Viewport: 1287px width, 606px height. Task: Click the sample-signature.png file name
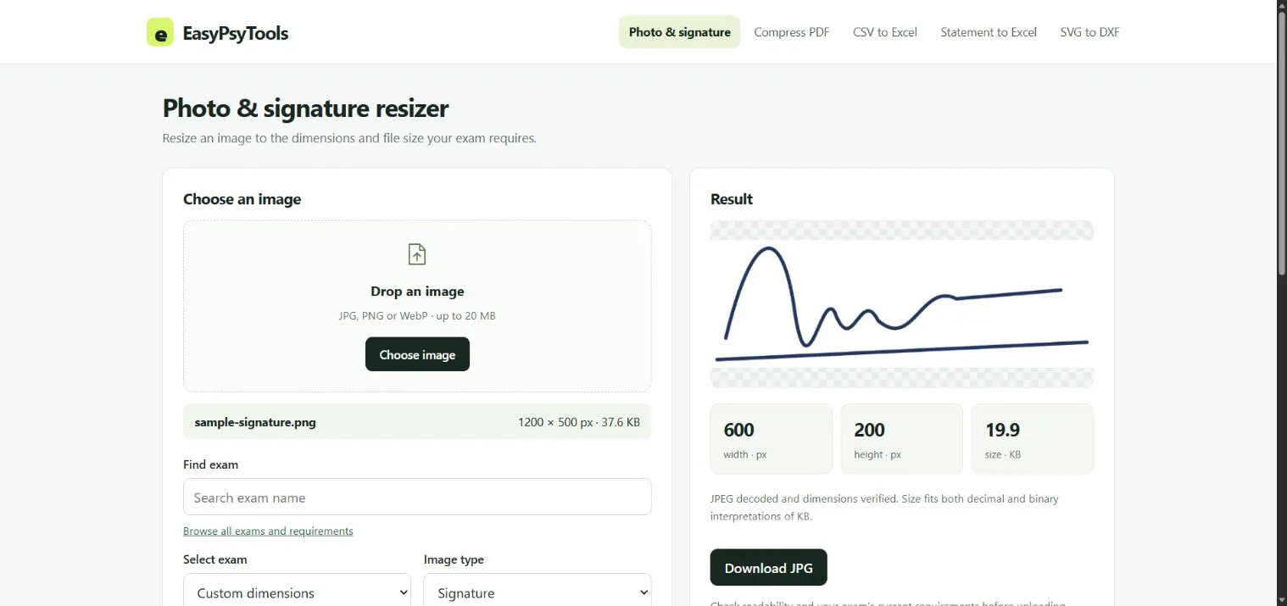coord(255,422)
